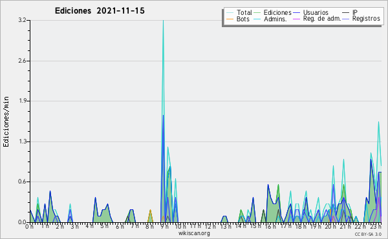
Task: Click the 'Ediciones/min' vertical axis title
Action: coord(6,121)
